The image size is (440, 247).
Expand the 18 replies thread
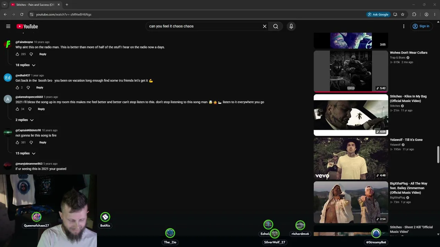pos(25,65)
